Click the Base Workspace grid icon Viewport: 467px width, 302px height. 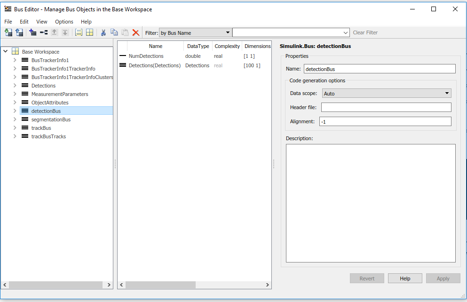[x=15, y=51]
